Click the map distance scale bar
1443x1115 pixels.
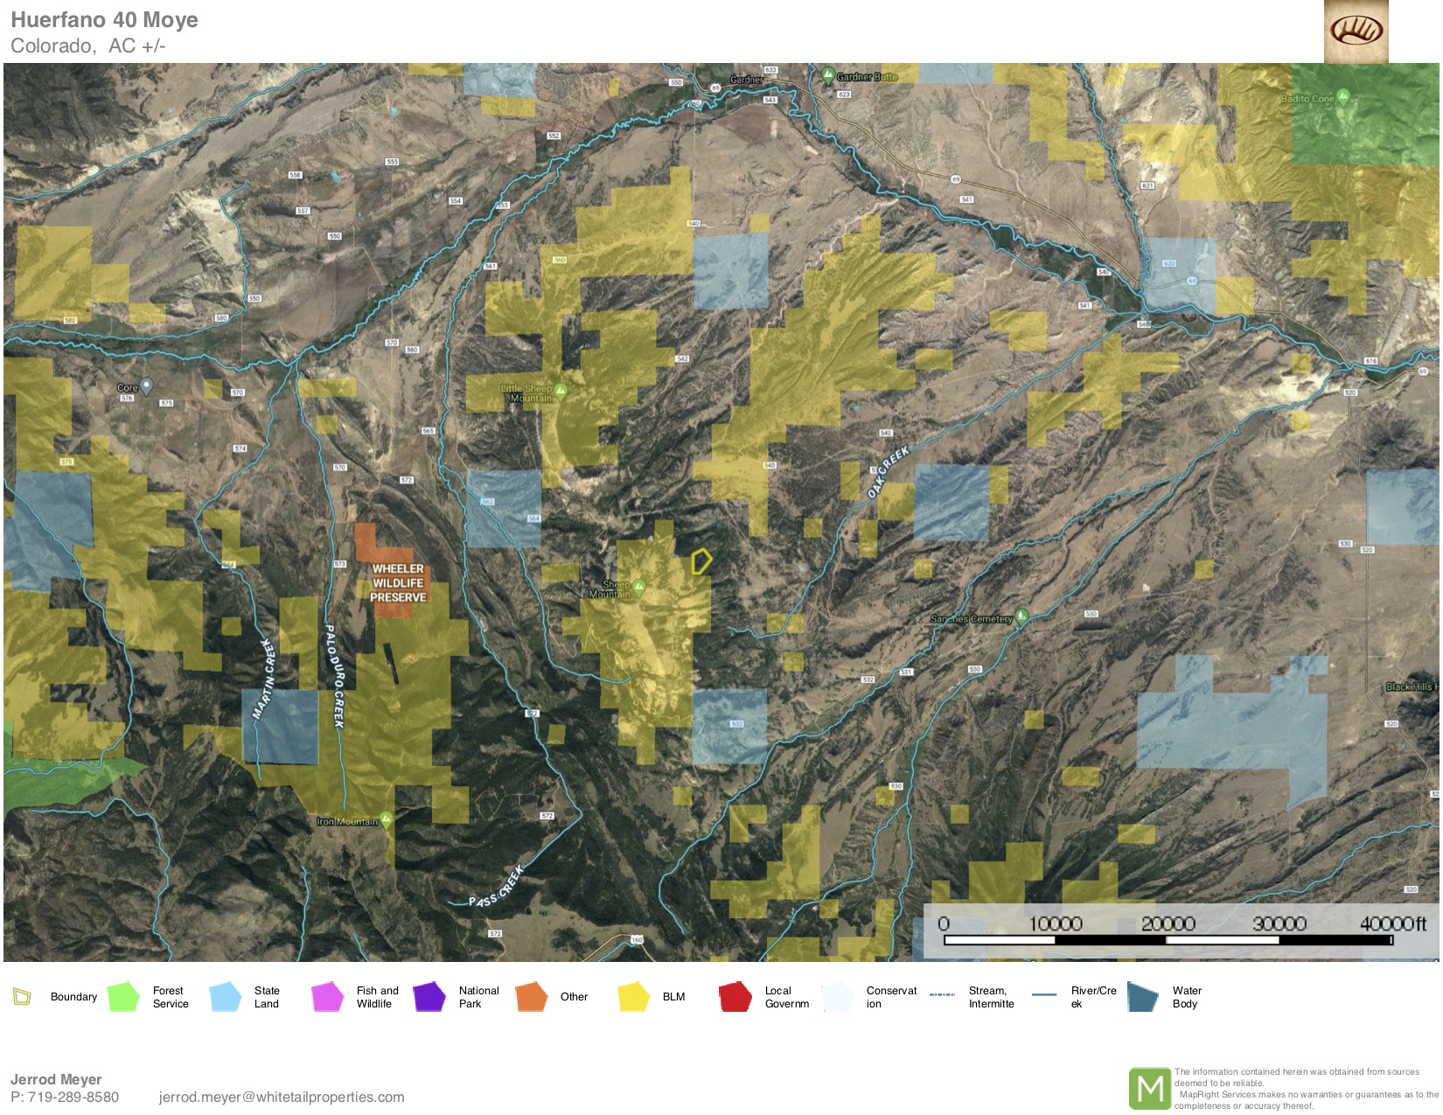1168,940
